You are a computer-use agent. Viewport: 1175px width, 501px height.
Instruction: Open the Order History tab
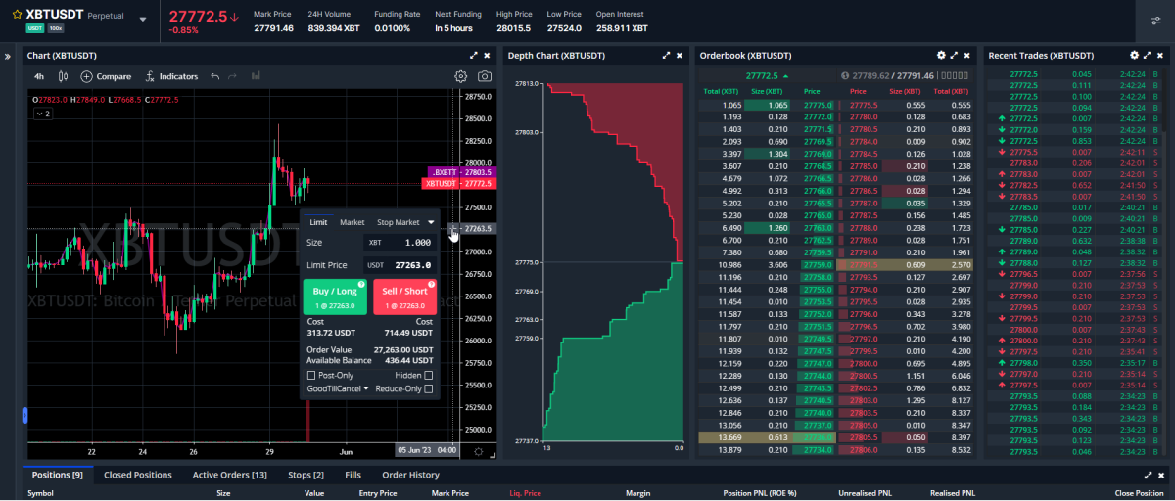pyautogui.click(x=410, y=475)
